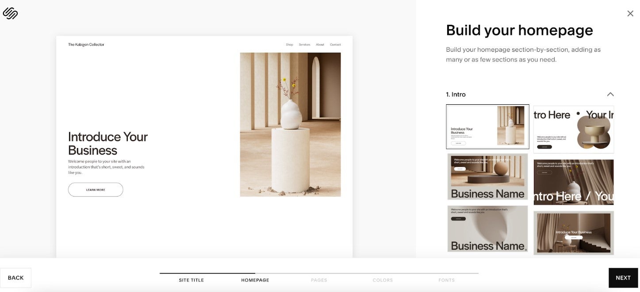Open the Shop navigation link

coord(289,44)
